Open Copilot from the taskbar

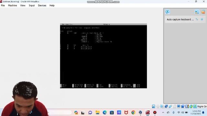pyautogui.click(x=76, y=112)
